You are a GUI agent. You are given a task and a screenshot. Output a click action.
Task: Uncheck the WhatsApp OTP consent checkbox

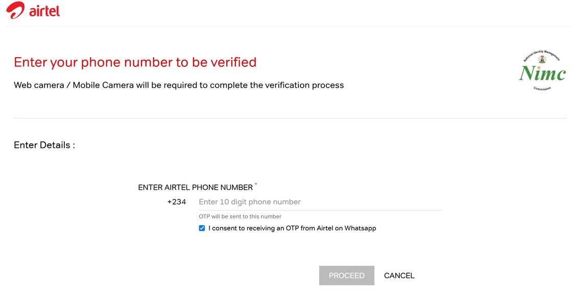pos(202,228)
